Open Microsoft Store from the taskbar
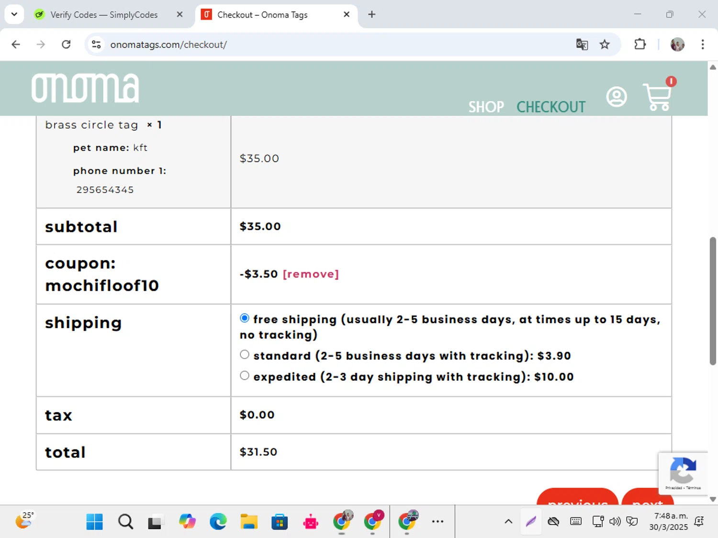The width and height of the screenshot is (718, 538). coord(280,522)
